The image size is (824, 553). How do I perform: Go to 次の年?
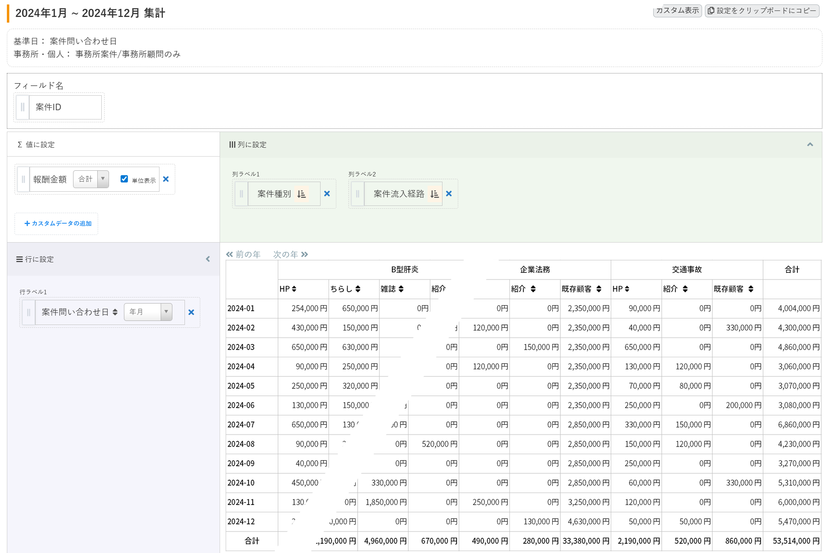tap(290, 254)
